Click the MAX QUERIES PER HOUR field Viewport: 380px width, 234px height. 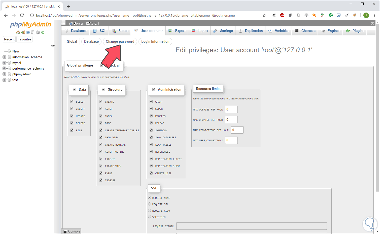(x=231, y=109)
